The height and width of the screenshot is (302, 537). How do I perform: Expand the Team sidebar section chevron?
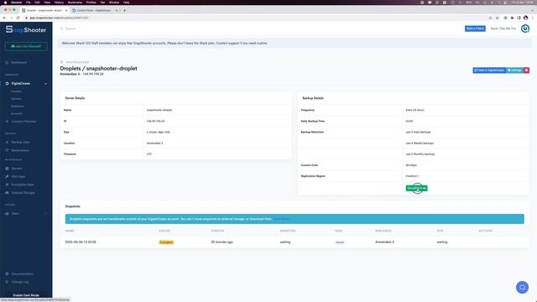click(45, 214)
